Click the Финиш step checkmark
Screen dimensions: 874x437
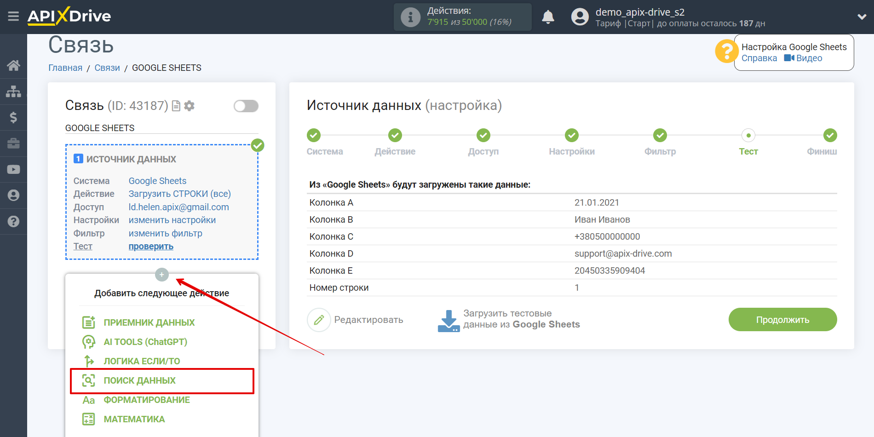pos(830,135)
